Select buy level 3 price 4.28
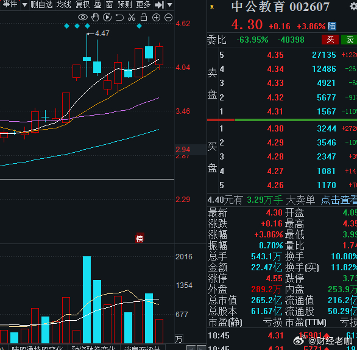Screen dimensions: 357x350 point(275,156)
